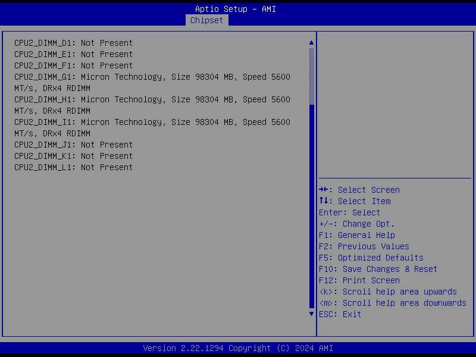Select CPU2_DIMM_L1 Not Present entry
The image size is (476, 357).
[x=73, y=167]
